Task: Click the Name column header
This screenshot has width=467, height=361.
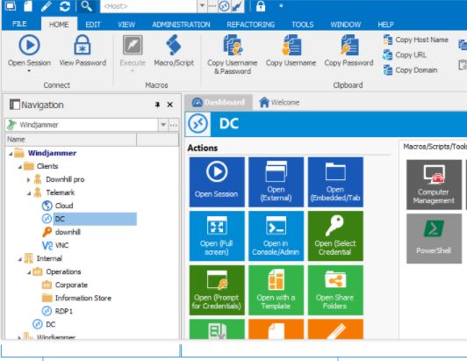Action: click(70, 140)
